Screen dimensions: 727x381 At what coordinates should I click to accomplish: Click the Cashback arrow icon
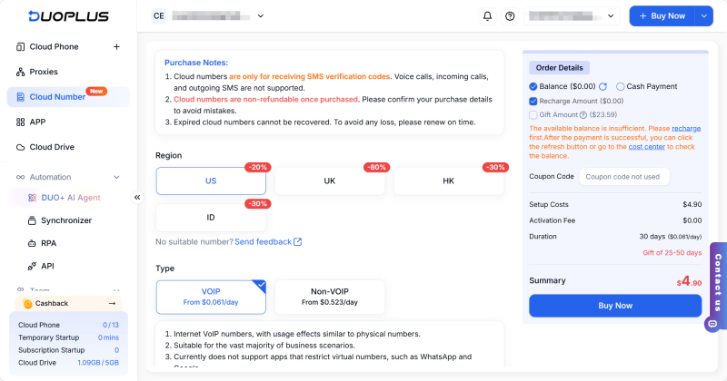pyautogui.click(x=112, y=303)
